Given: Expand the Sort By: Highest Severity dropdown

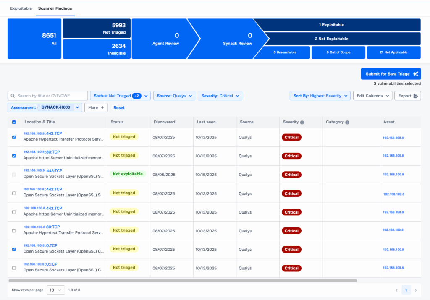Looking at the screenshot, I should click(320, 96).
